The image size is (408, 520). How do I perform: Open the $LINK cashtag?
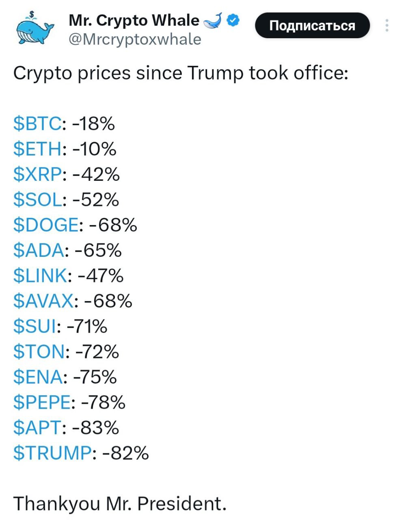coord(41,276)
